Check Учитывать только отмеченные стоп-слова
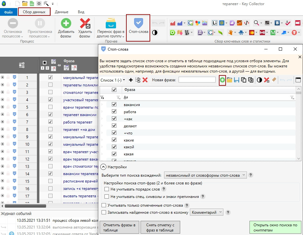Viewport: 303px width, 235px height. click(104, 205)
